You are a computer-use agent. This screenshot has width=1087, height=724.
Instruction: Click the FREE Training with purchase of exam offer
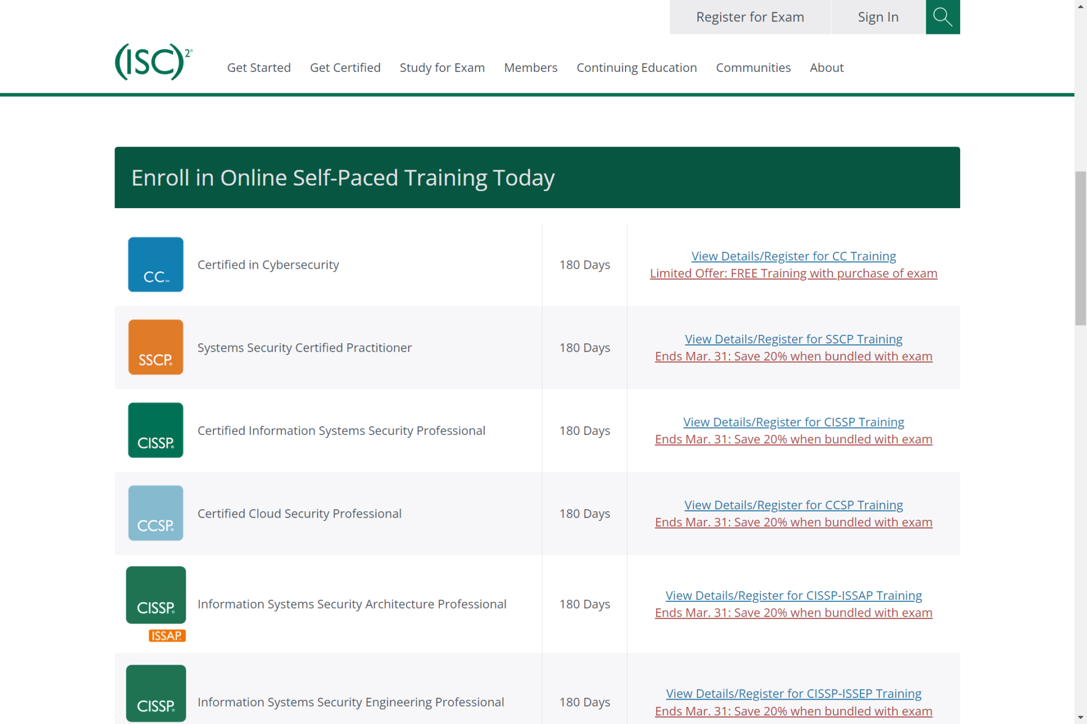[x=793, y=273]
